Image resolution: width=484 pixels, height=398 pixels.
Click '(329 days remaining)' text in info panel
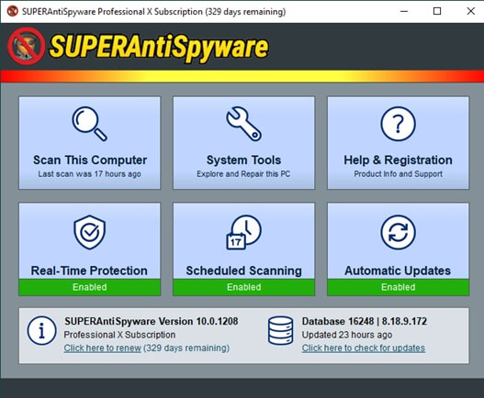coord(186,348)
